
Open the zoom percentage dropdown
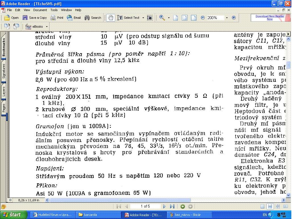pos(227,18)
